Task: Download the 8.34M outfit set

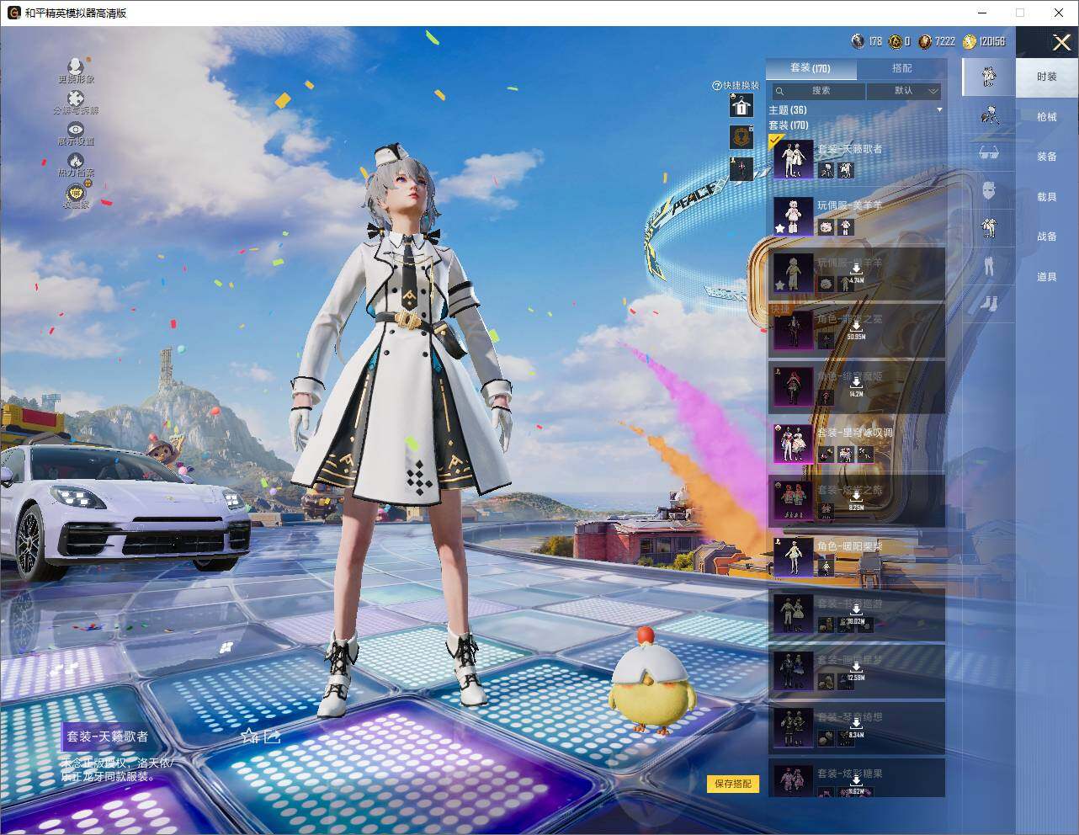Action: coord(856,727)
